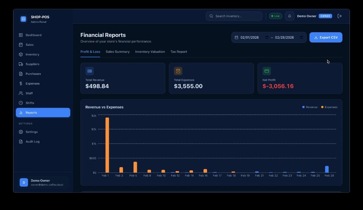Screen dimensions: 363x210
Task: Open Suppliers in sidebar
Action: [x=43, y=64]
